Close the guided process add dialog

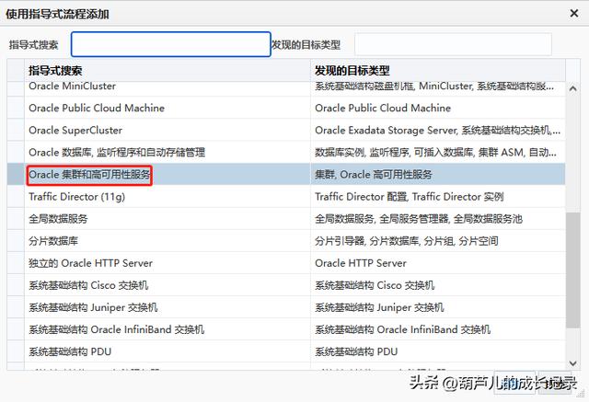(574, 14)
